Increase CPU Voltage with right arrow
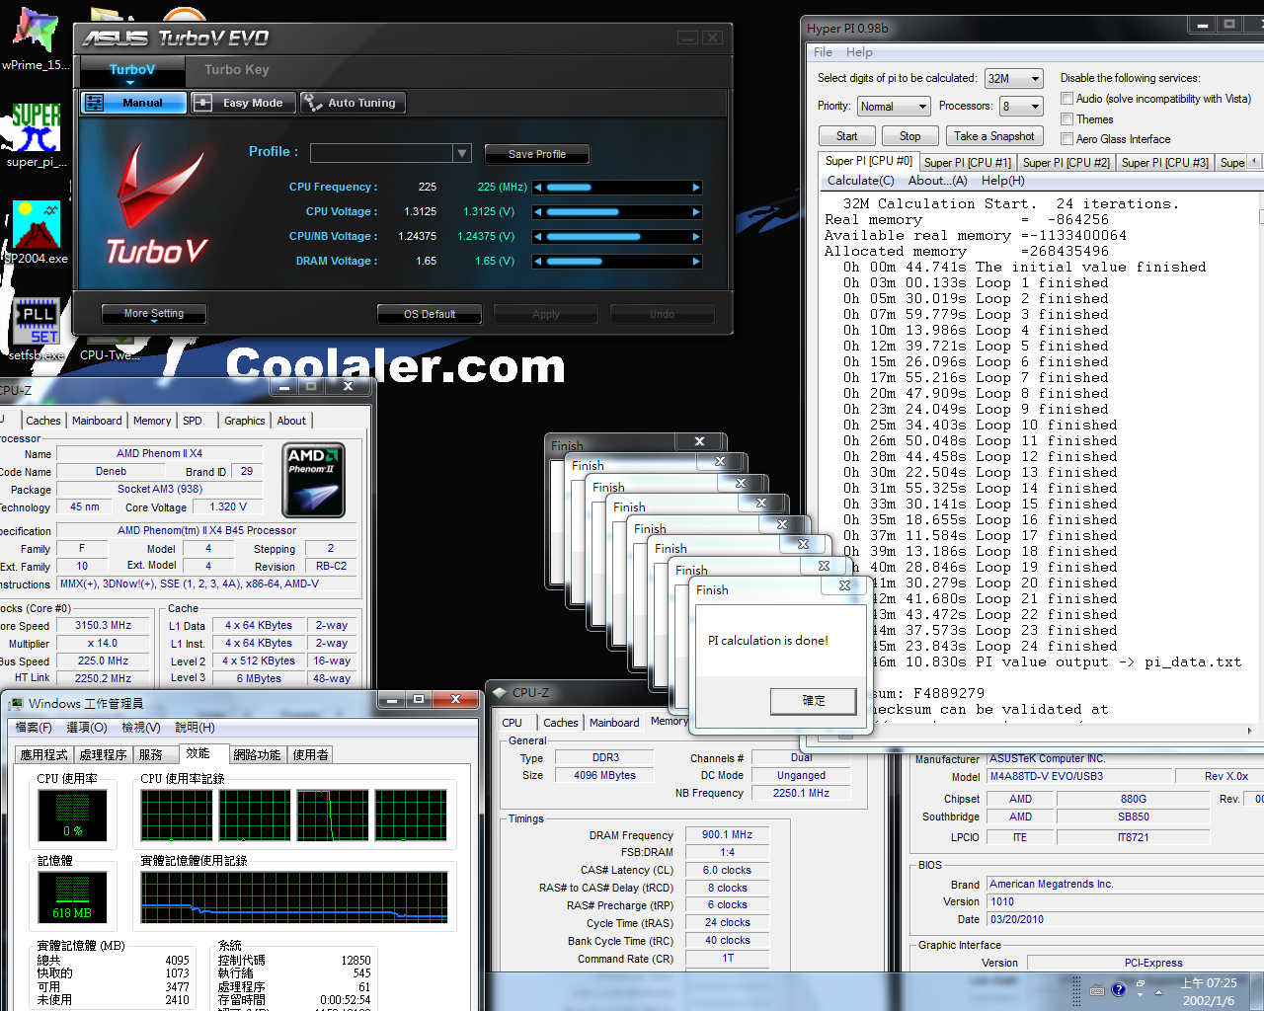Screen dimensions: 1264x1011 pos(696,212)
